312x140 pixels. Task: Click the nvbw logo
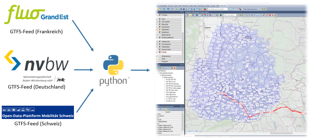click(37, 63)
